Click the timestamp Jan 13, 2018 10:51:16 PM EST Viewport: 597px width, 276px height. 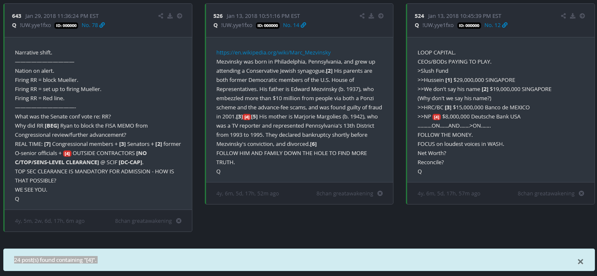(263, 16)
